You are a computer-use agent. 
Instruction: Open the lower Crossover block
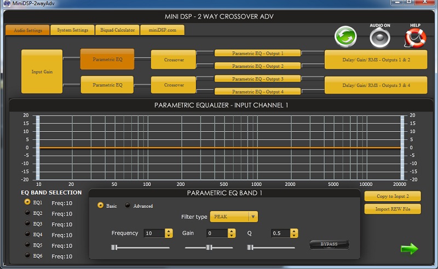tap(174, 85)
